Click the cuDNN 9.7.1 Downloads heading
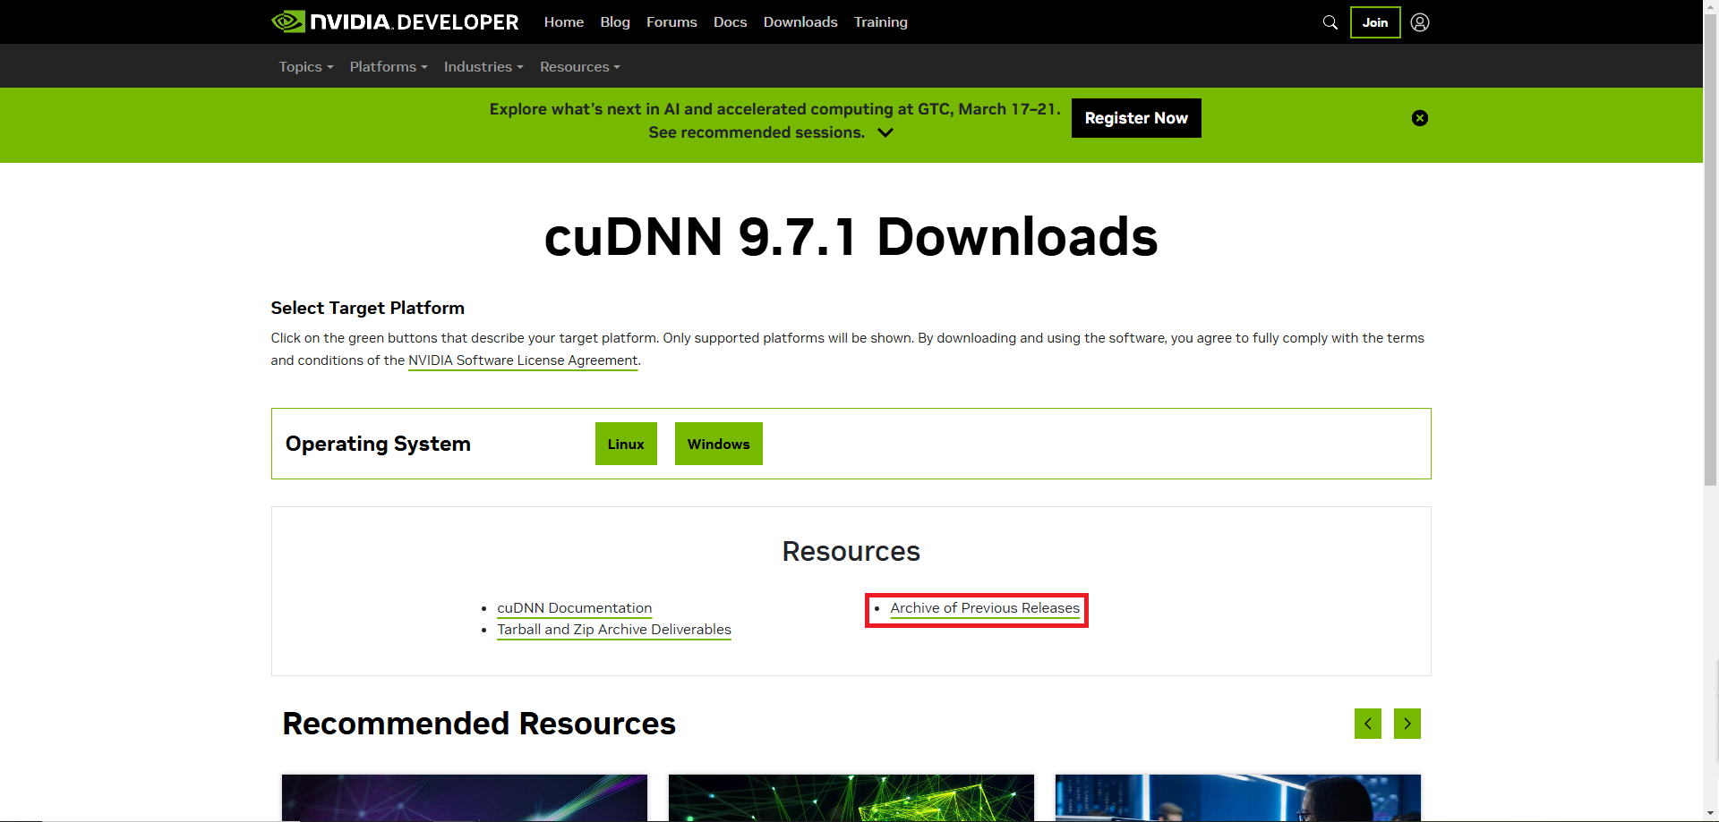Viewport: 1719px width, 822px height. pyautogui.click(x=851, y=237)
